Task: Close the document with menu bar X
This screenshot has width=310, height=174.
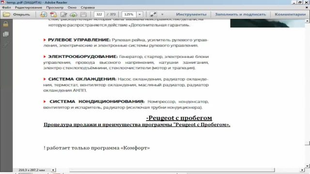Action: [307, 8]
